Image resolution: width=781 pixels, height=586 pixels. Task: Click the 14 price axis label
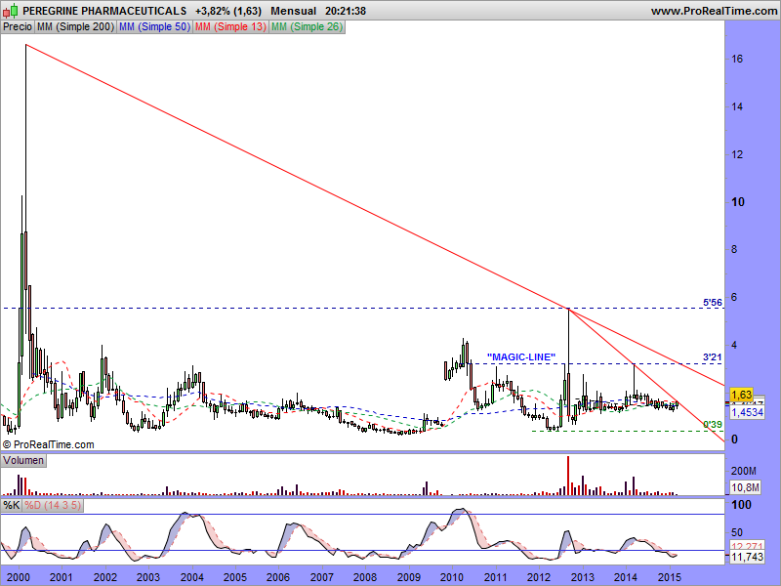[x=737, y=106]
